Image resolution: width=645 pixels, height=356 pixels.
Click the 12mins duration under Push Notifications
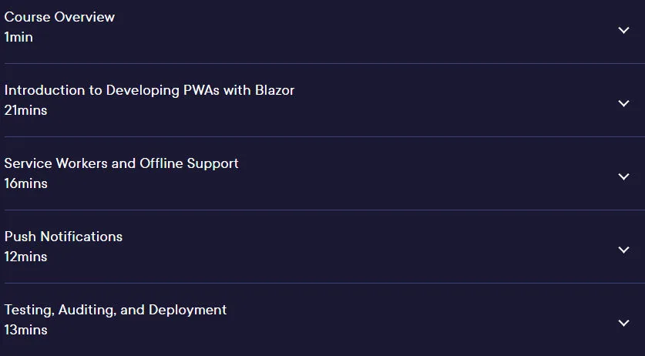point(25,257)
